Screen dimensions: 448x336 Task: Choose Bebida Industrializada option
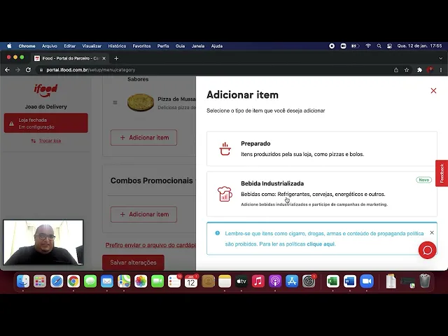point(322,194)
